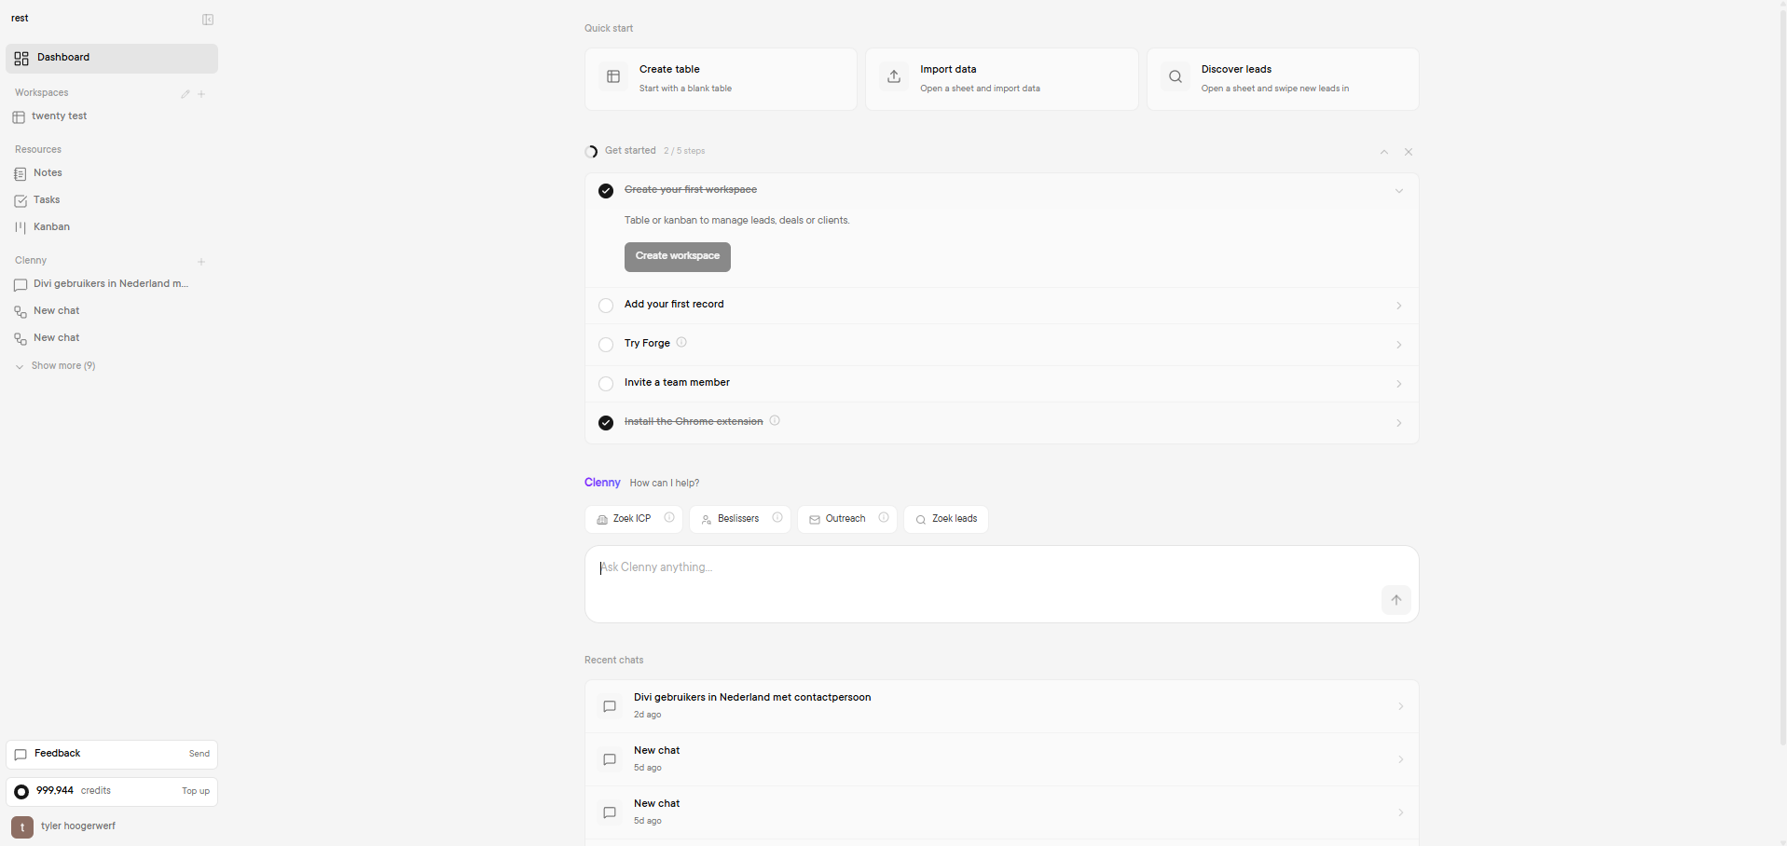
Task: Click the info icon next to Try Forge
Action: [681, 343]
